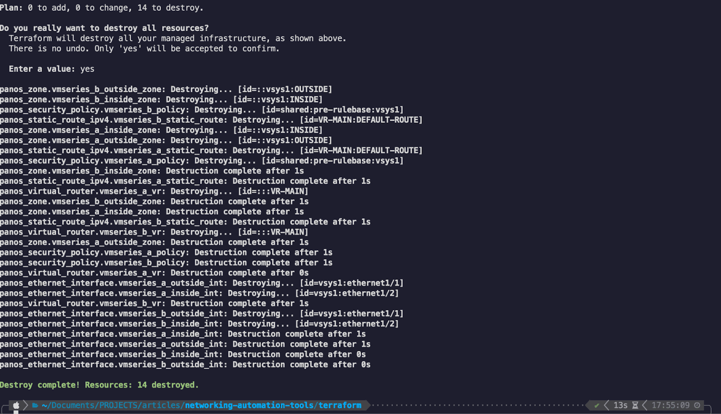The image size is (721, 414).
Task: Click the chevron between 13s and the timestamp
Action: [x=645, y=405]
